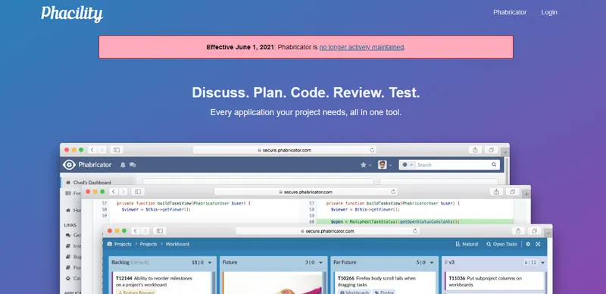This screenshot has width=606, height=294.
Task: Click the magnifier icon in the Search field
Action: (494, 164)
